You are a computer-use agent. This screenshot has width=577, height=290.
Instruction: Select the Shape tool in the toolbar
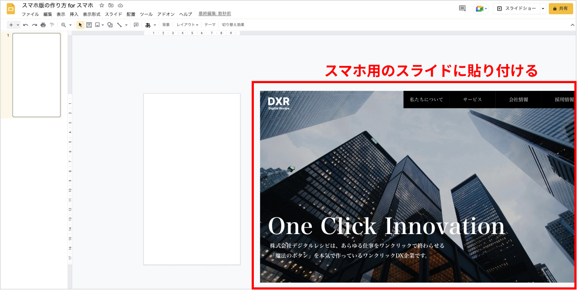pyautogui.click(x=110, y=25)
